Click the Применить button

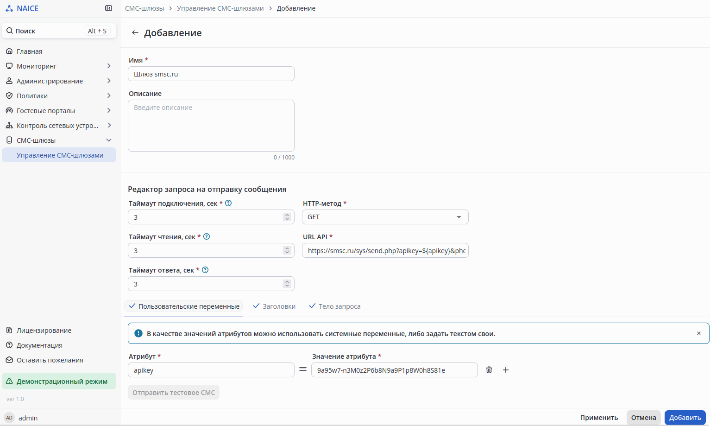(599, 418)
